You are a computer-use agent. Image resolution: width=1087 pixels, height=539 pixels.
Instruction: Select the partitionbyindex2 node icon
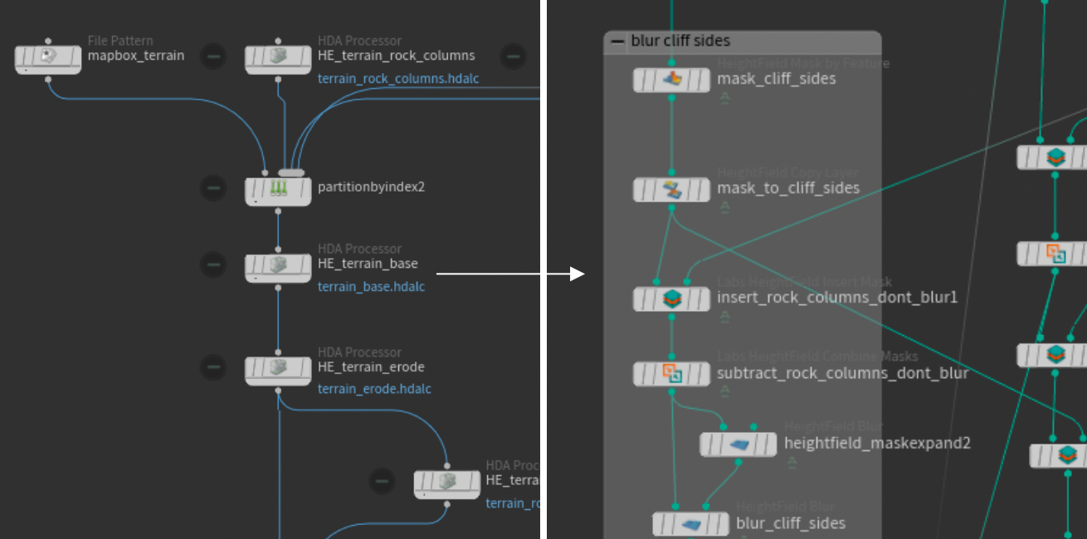click(278, 191)
